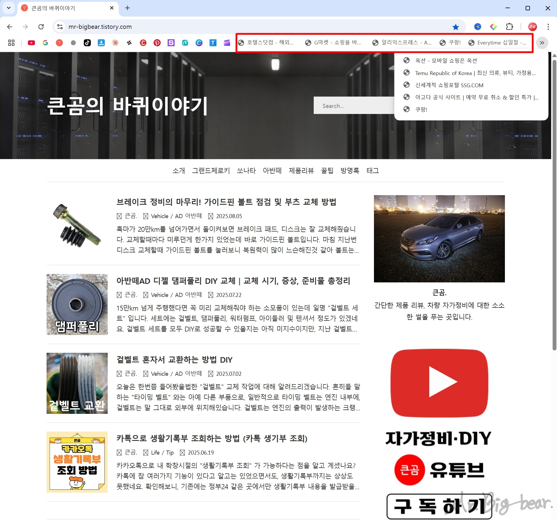Viewport: 557px width, 520px height.
Task: Expand overflow bookmarks with the double chevron
Action: click(542, 43)
